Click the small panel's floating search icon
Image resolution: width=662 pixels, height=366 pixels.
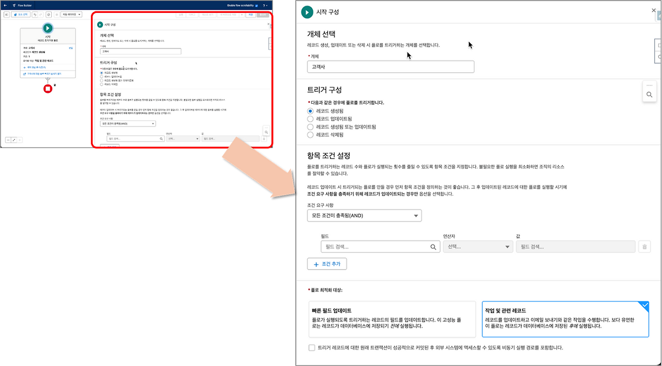pos(266,132)
